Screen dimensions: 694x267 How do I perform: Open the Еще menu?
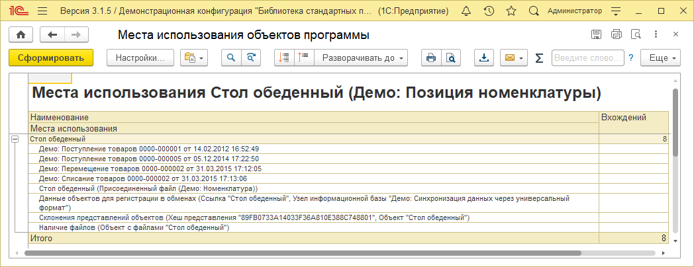point(660,58)
